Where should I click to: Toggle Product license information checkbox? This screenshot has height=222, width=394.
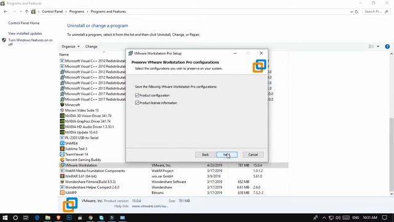137,103
